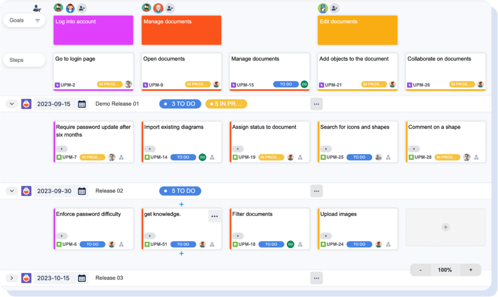Screen dimensions: 498x297
Task: Add a person to Edit documents goal
Action: [x=334, y=8]
